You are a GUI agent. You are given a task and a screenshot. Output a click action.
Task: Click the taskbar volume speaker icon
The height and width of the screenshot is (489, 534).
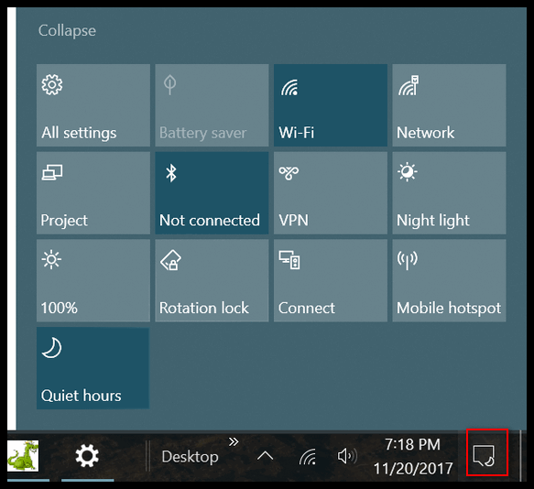[347, 456]
